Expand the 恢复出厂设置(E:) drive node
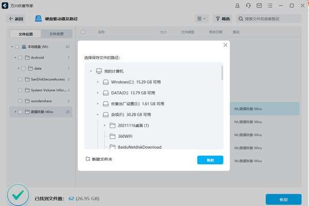 pyautogui.click(x=97, y=104)
